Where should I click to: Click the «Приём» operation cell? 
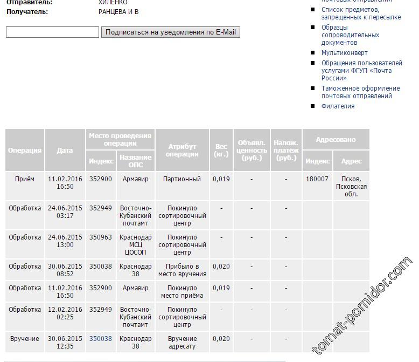[25, 179]
